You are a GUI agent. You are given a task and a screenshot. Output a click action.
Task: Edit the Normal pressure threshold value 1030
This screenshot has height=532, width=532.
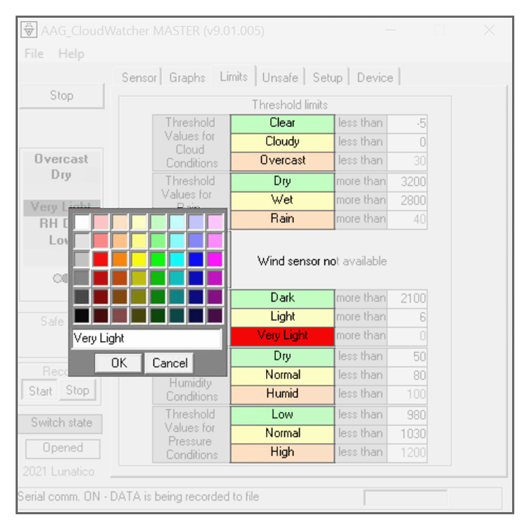tap(407, 434)
